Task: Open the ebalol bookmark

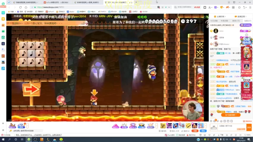Action: pos(71,12)
